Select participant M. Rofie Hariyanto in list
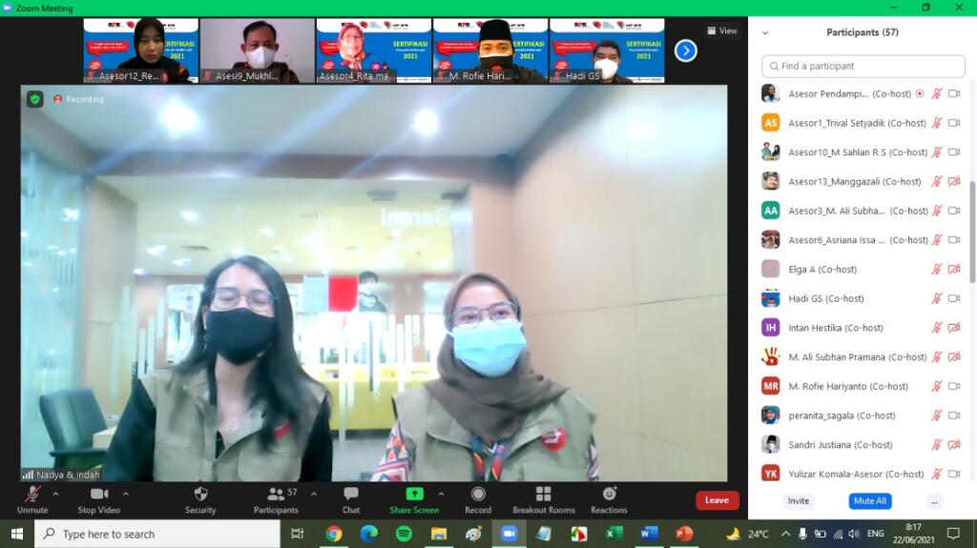This screenshot has width=977, height=548. click(863, 386)
